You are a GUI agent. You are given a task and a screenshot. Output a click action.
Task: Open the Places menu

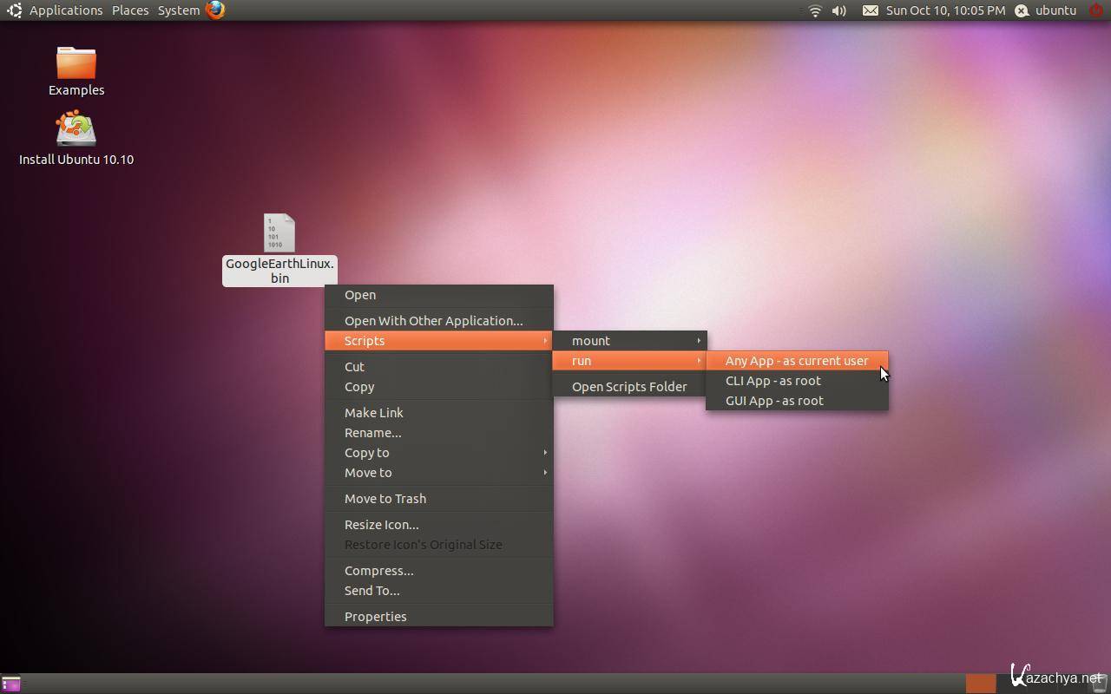coord(130,10)
